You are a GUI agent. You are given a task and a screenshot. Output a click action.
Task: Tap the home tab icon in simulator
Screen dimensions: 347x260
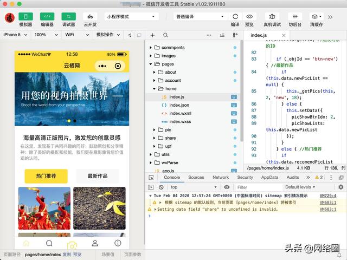click(x=26, y=243)
